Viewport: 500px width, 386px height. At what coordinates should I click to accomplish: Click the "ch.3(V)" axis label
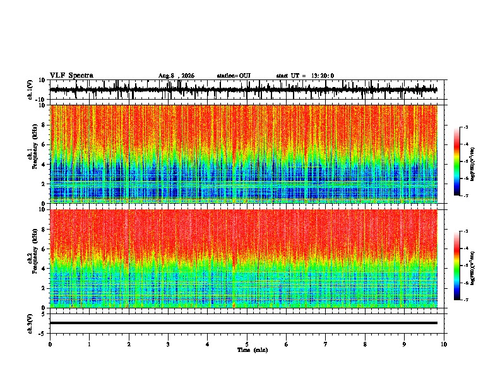(x=30, y=324)
